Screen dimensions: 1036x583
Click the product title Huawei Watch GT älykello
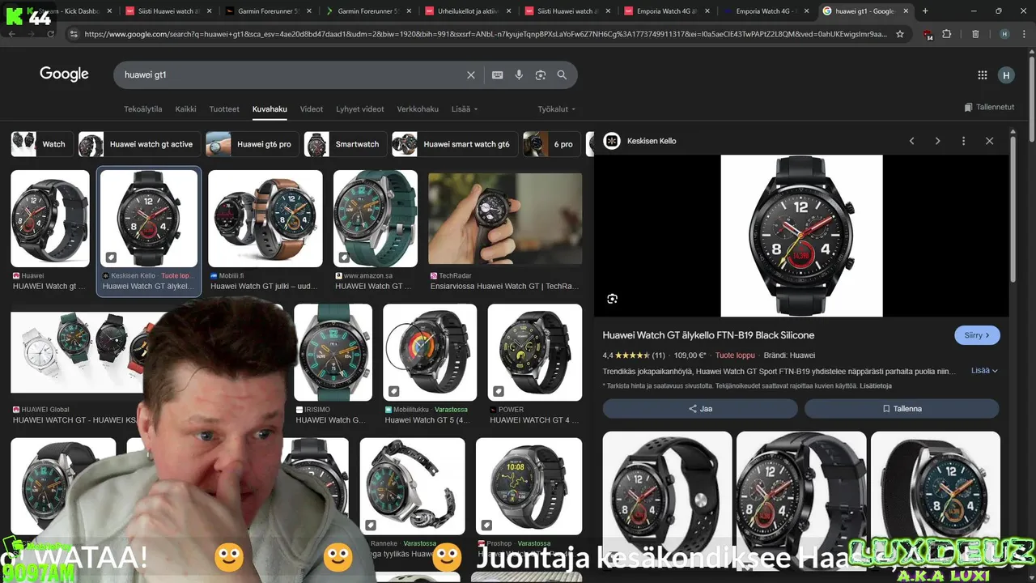(x=708, y=335)
